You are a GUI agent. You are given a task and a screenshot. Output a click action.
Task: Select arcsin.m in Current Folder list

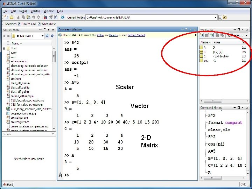[16, 79]
